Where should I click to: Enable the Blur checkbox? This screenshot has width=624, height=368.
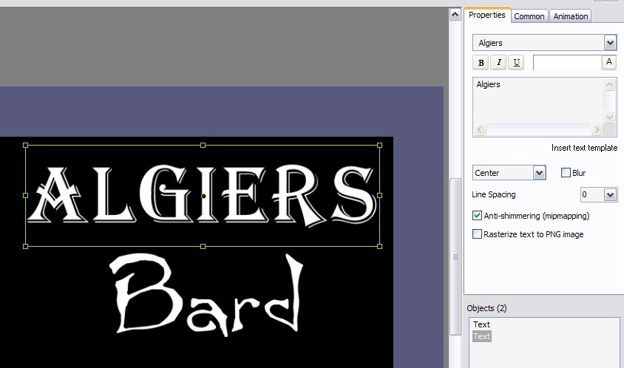(566, 173)
